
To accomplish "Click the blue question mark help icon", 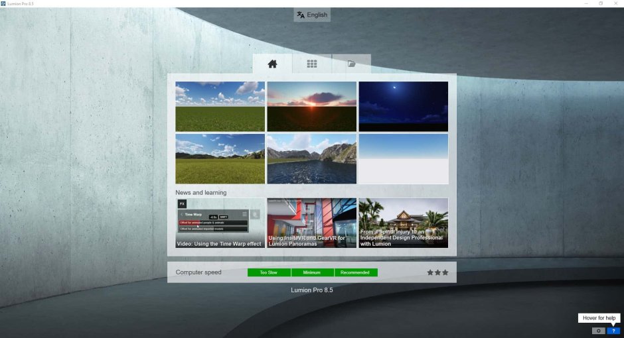I will click(x=613, y=331).
